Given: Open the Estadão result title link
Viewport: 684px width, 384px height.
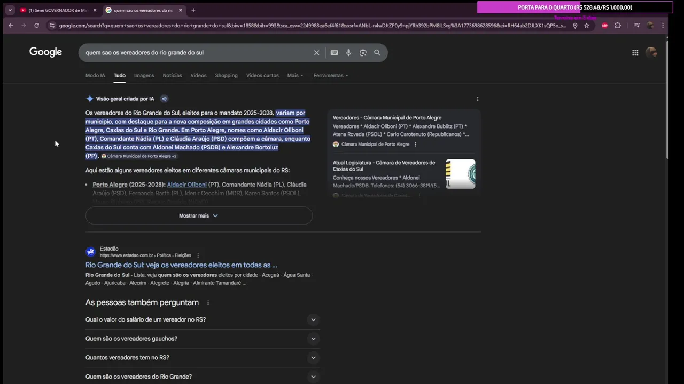Looking at the screenshot, I should 181,265.
